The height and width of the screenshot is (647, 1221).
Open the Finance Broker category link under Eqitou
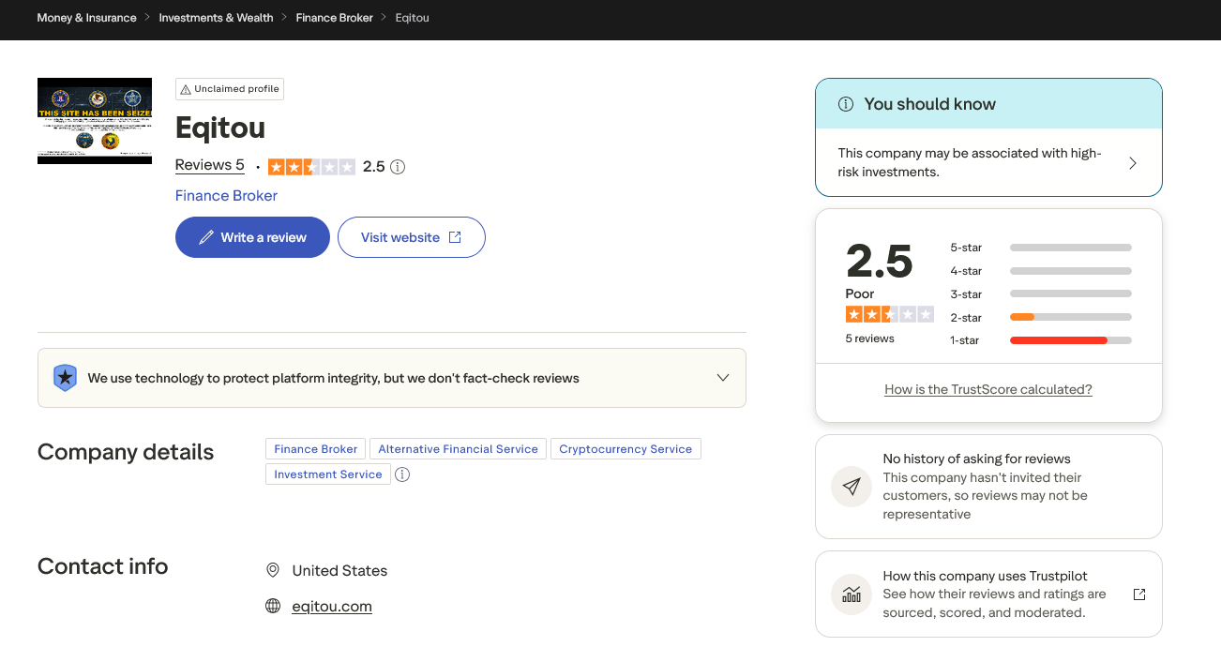click(226, 195)
